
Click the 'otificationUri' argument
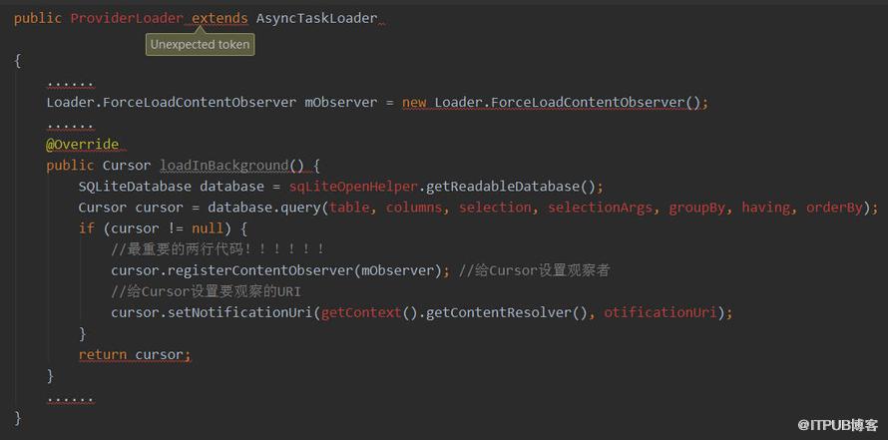coord(661,312)
